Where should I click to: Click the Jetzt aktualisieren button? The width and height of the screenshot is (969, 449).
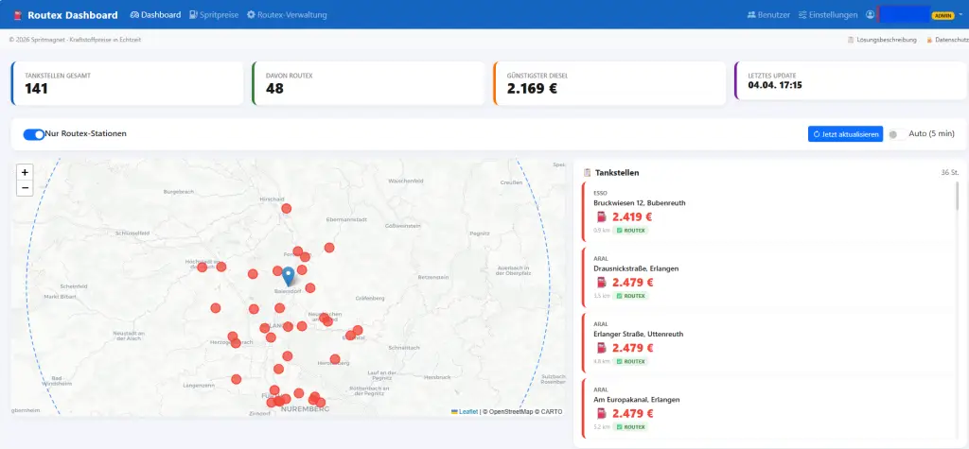[x=845, y=134]
